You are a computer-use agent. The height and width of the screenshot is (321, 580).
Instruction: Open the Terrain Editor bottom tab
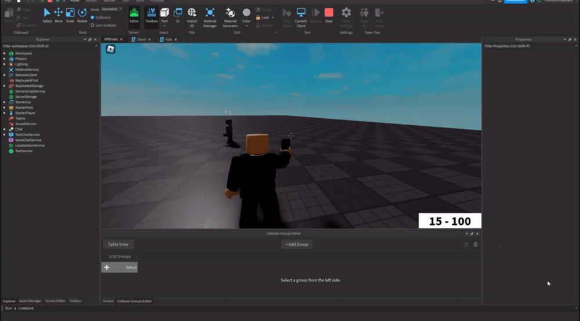tap(55, 301)
